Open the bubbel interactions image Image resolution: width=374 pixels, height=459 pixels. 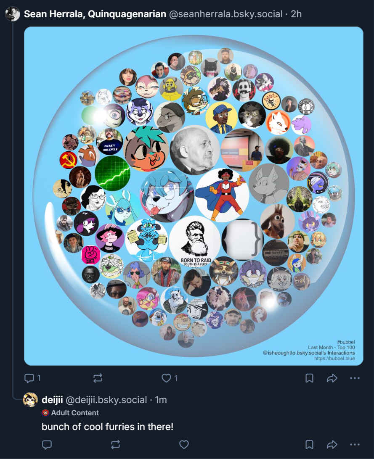tap(194, 196)
